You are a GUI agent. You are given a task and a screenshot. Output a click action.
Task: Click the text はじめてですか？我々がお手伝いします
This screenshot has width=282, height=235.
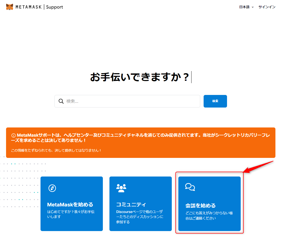coord(71,214)
